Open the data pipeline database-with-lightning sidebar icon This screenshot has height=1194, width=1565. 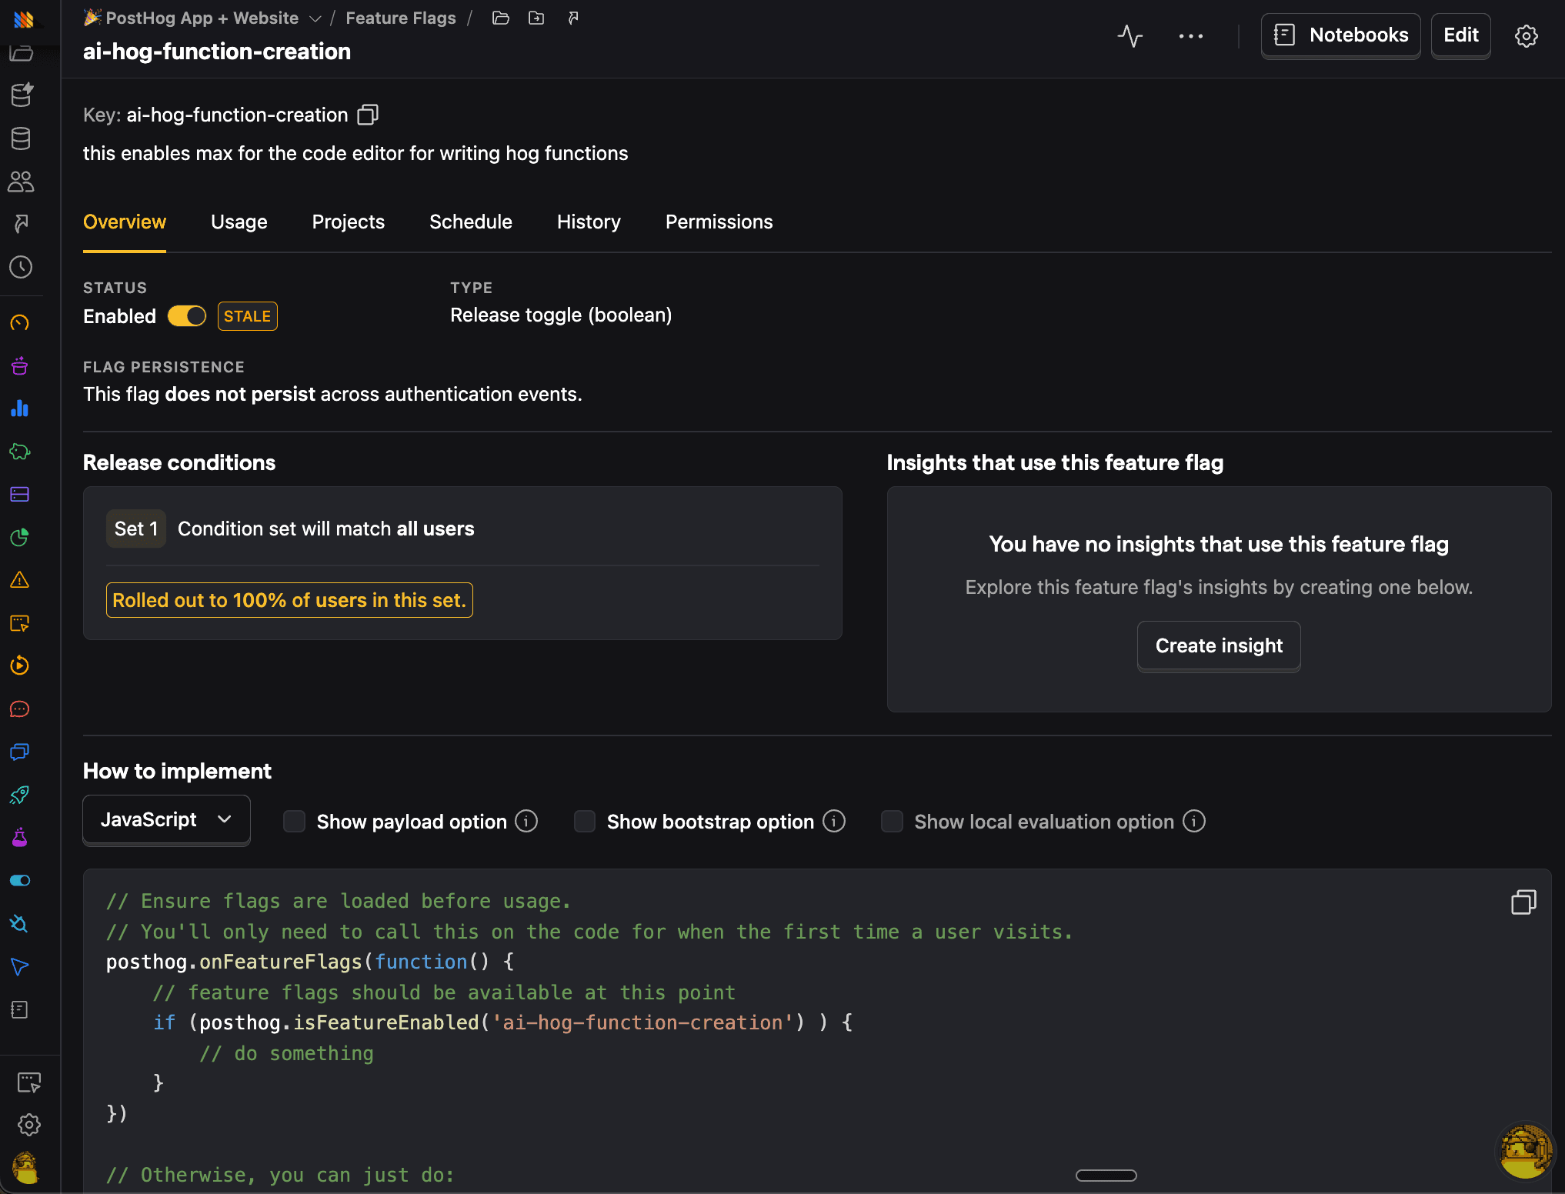22,95
